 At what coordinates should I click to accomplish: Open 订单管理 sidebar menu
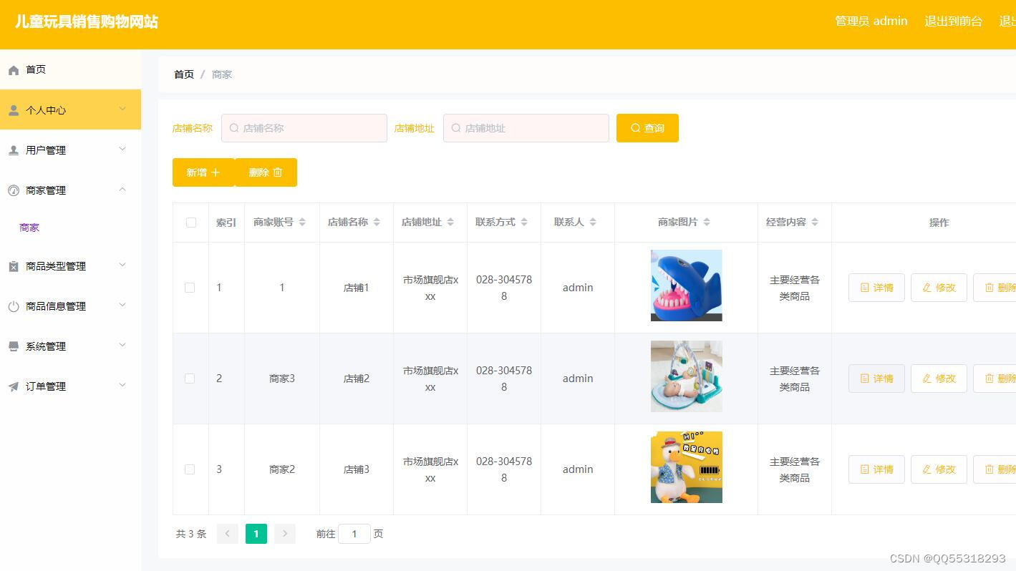coord(70,386)
